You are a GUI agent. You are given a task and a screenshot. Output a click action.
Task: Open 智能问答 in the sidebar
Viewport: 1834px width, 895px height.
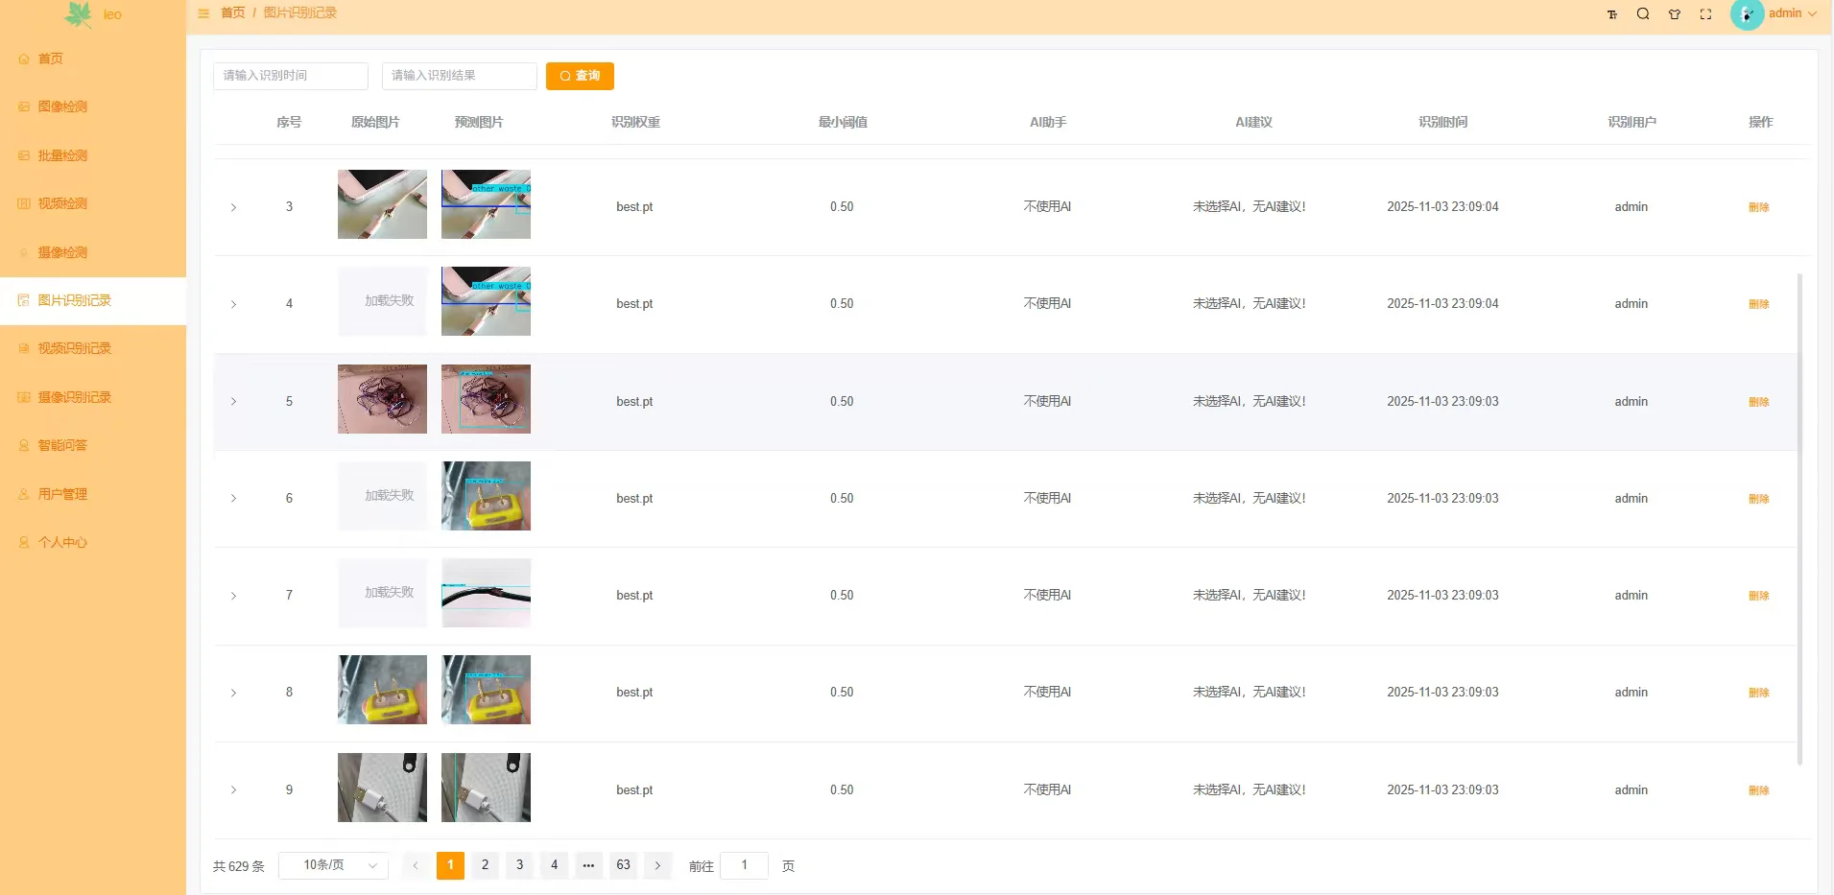click(x=63, y=444)
